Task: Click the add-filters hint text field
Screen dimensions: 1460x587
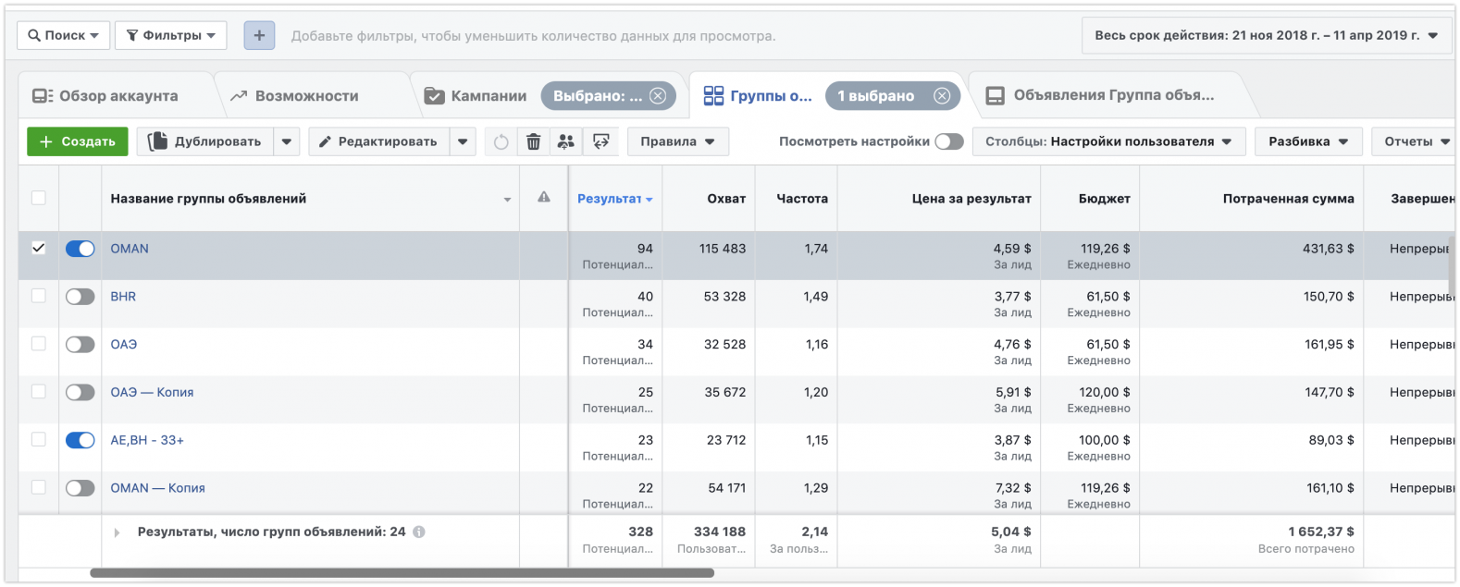Action: click(x=534, y=36)
